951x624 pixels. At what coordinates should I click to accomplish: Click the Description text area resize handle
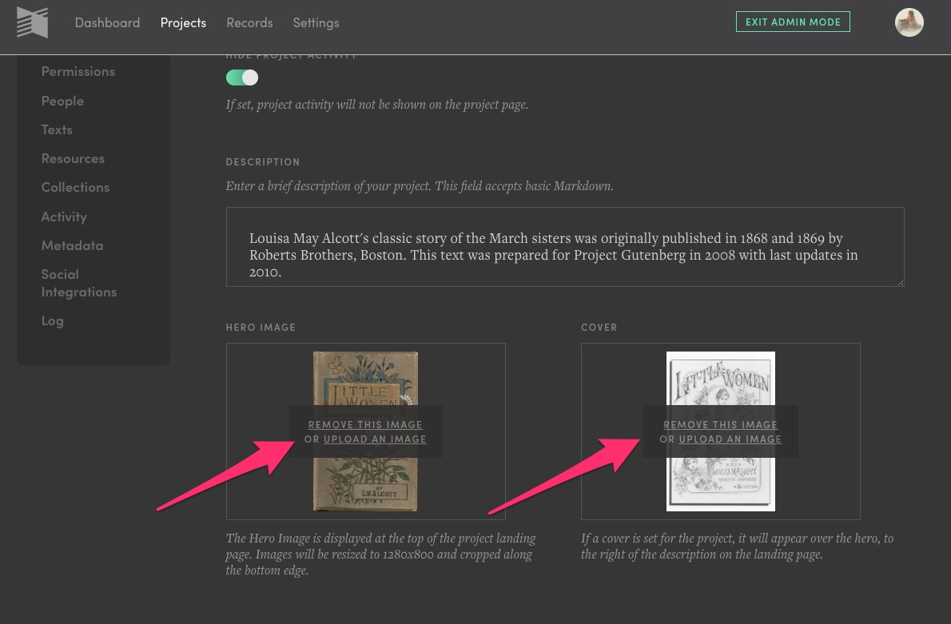pyautogui.click(x=900, y=282)
